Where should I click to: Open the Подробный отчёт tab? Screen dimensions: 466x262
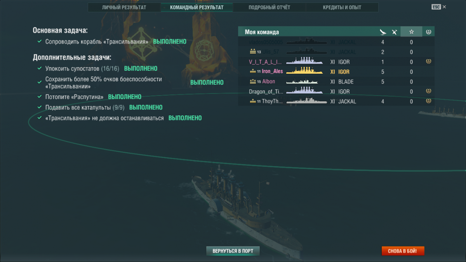coord(269,7)
